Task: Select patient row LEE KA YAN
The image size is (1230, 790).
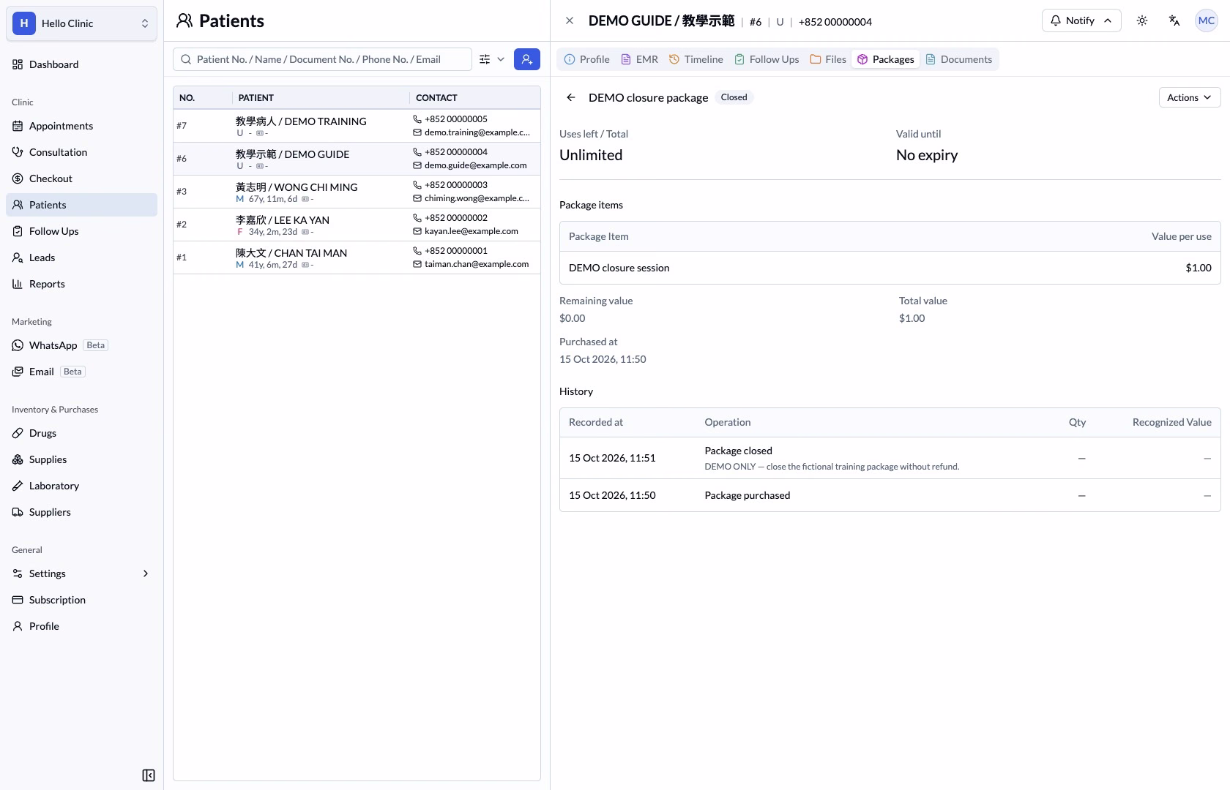Action: (357, 225)
